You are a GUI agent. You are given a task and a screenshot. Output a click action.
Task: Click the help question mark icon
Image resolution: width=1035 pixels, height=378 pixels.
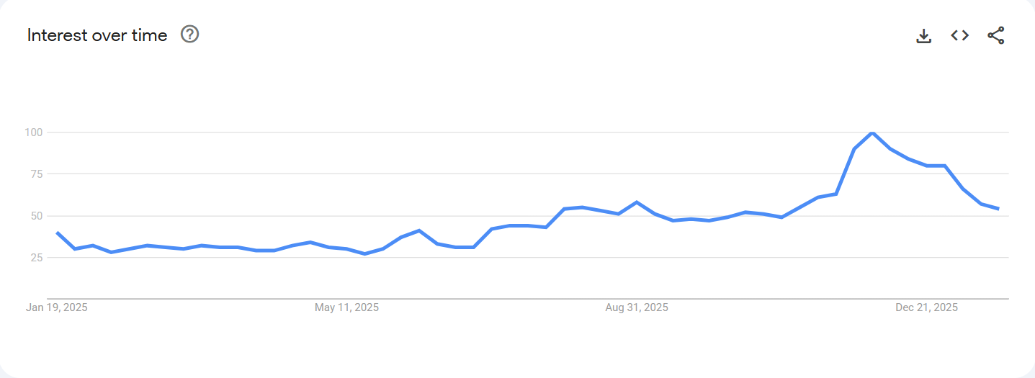[x=189, y=35]
